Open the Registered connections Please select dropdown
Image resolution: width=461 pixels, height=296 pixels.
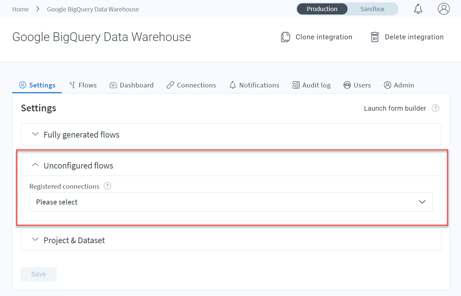click(231, 202)
